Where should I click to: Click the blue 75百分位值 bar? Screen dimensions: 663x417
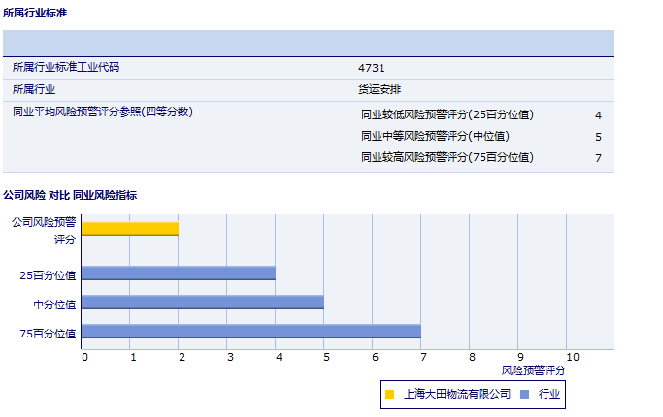(250, 332)
